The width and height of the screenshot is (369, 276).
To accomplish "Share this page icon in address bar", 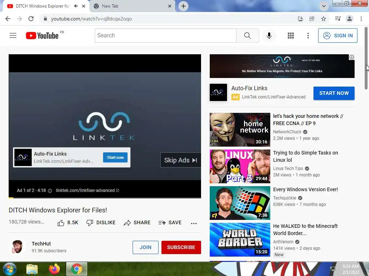I will coord(312,19).
